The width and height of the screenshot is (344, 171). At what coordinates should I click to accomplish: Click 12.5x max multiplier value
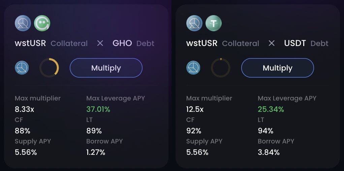click(x=195, y=109)
